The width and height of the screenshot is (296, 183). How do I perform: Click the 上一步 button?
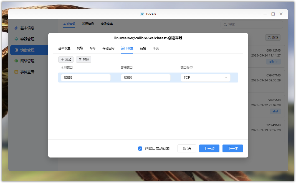(209, 148)
